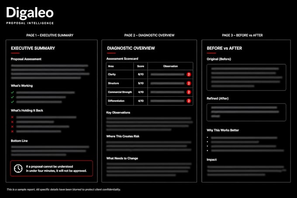Click the red 2 badge in Structure row

click(189, 83)
